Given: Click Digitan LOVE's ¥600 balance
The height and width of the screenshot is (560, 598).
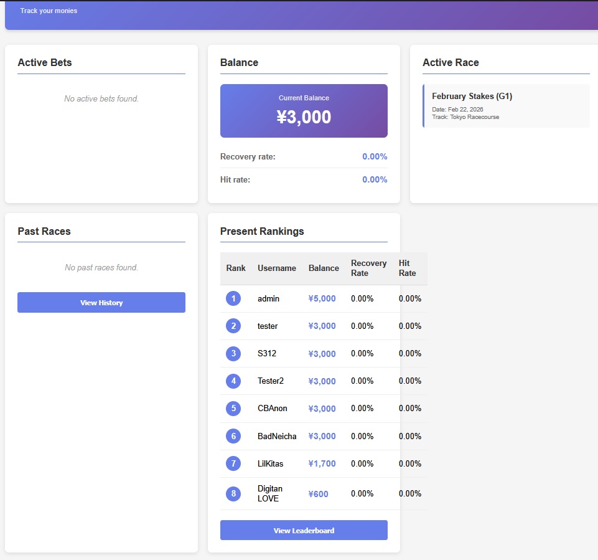Looking at the screenshot, I should click(318, 494).
